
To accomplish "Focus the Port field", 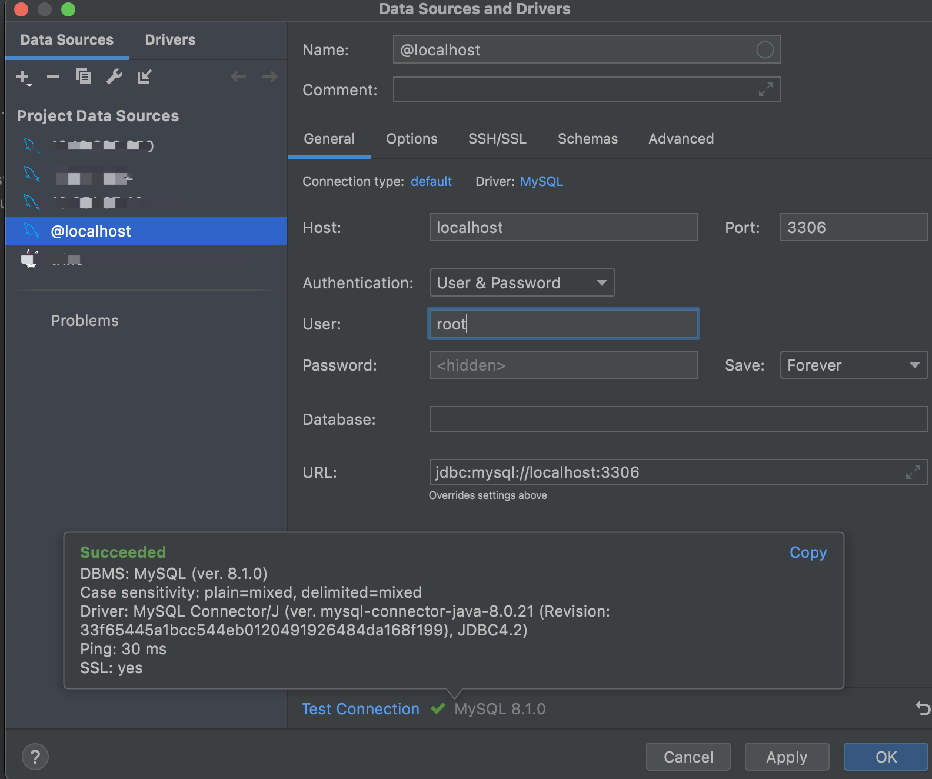I will [854, 227].
